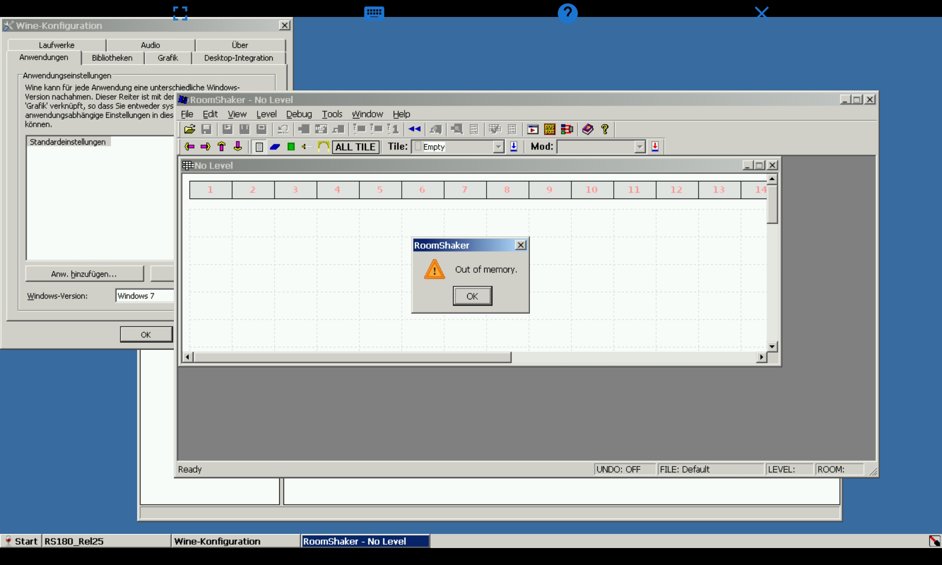Click the blue down-arrow icon beside Tile
Viewport: 942px width, 565px height.
[513, 146]
